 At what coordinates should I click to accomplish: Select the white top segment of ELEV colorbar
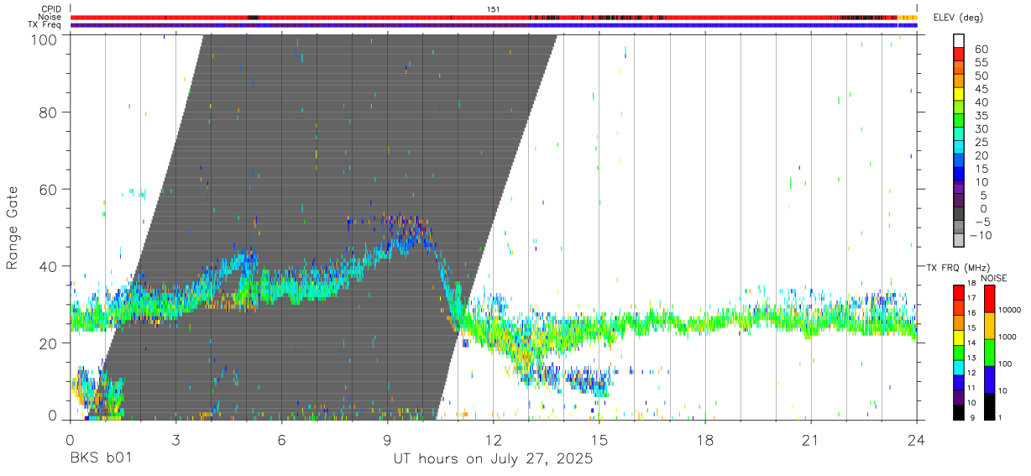(x=959, y=39)
